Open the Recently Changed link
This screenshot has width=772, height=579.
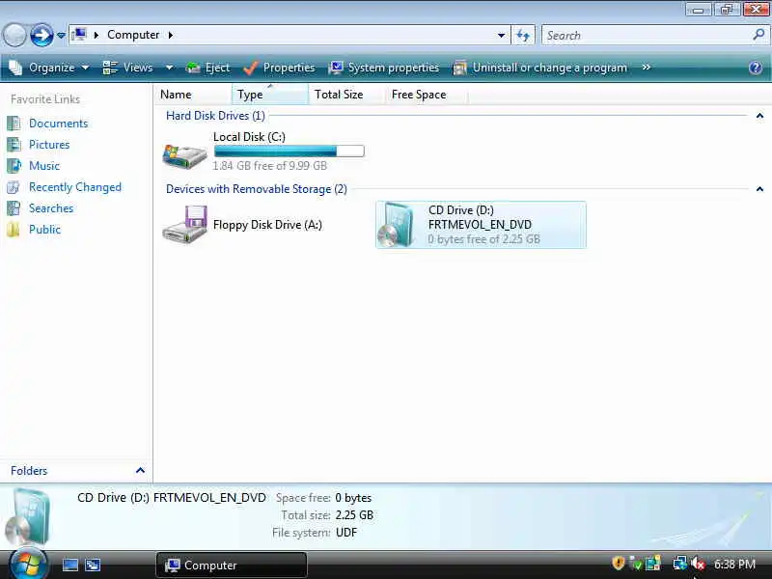tap(75, 187)
